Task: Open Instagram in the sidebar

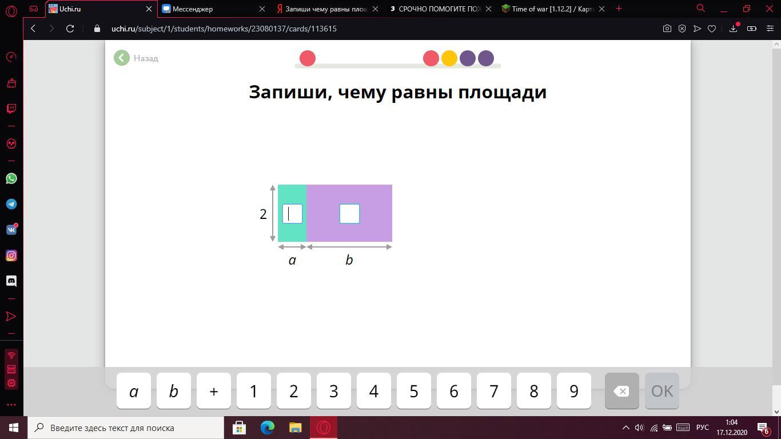Action: click(11, 256)
